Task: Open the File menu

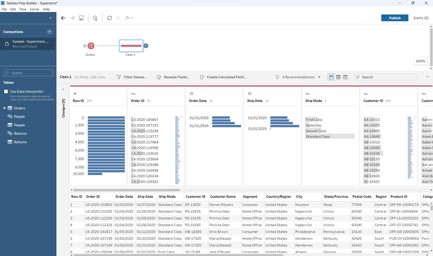Action: (x=4, y=9)
